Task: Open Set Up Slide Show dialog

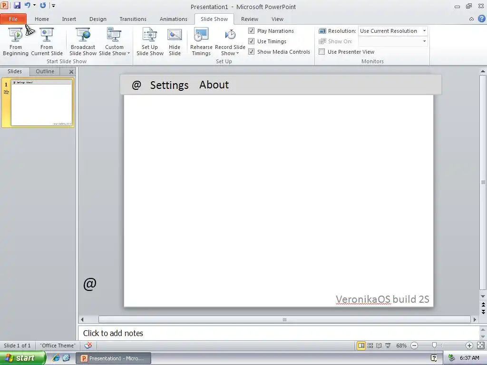Action: pos(150,42)
